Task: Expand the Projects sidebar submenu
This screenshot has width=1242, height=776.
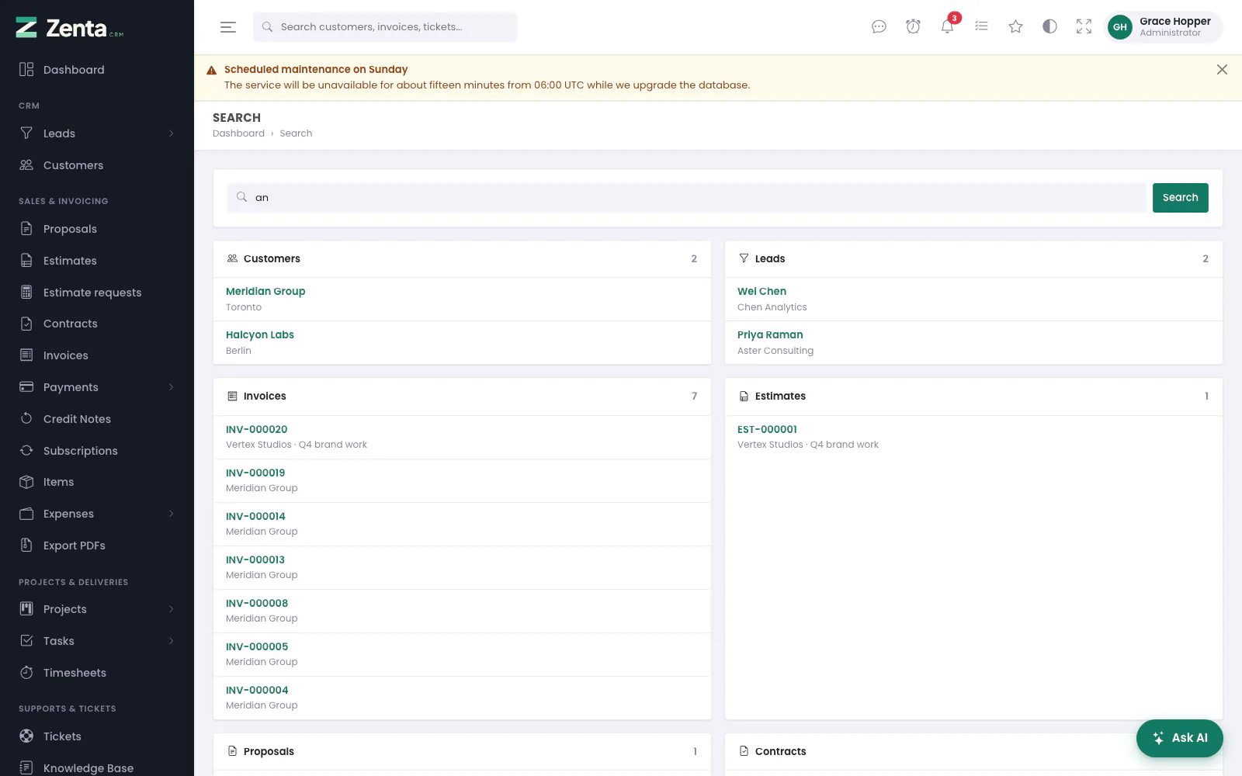Action: [97, 609]
